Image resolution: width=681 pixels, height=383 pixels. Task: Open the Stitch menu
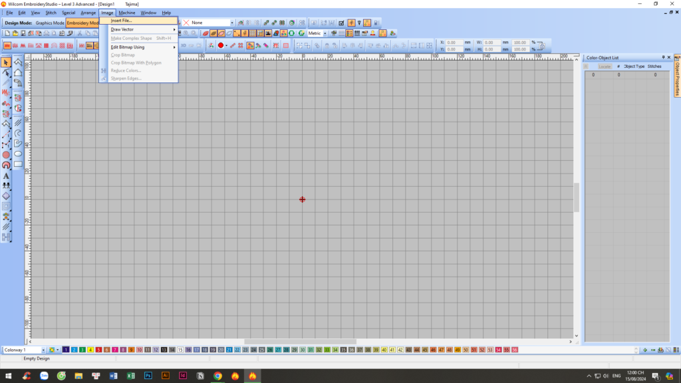pyautogui.click(x=51, y=13)
